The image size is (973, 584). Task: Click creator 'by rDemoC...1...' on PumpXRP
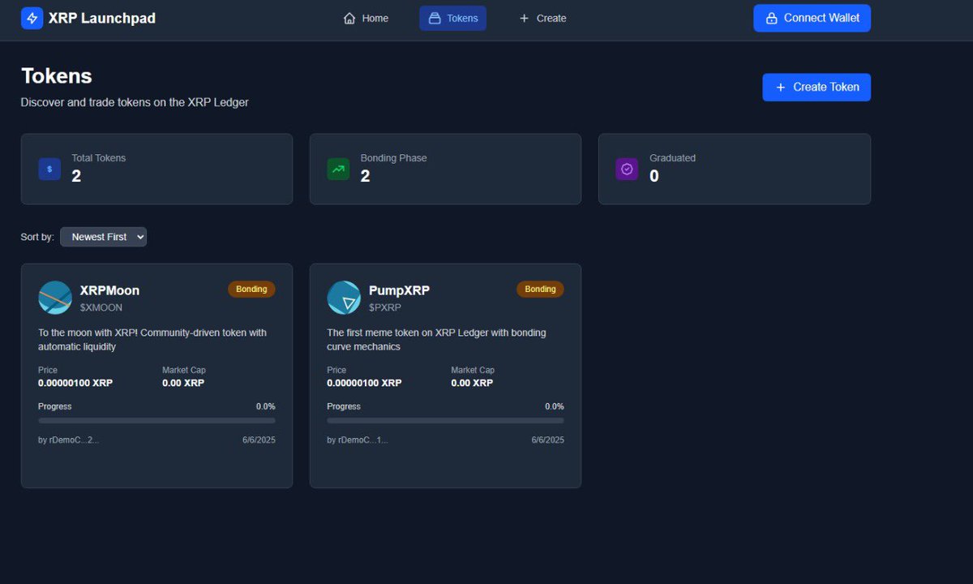tap(358, 440)
